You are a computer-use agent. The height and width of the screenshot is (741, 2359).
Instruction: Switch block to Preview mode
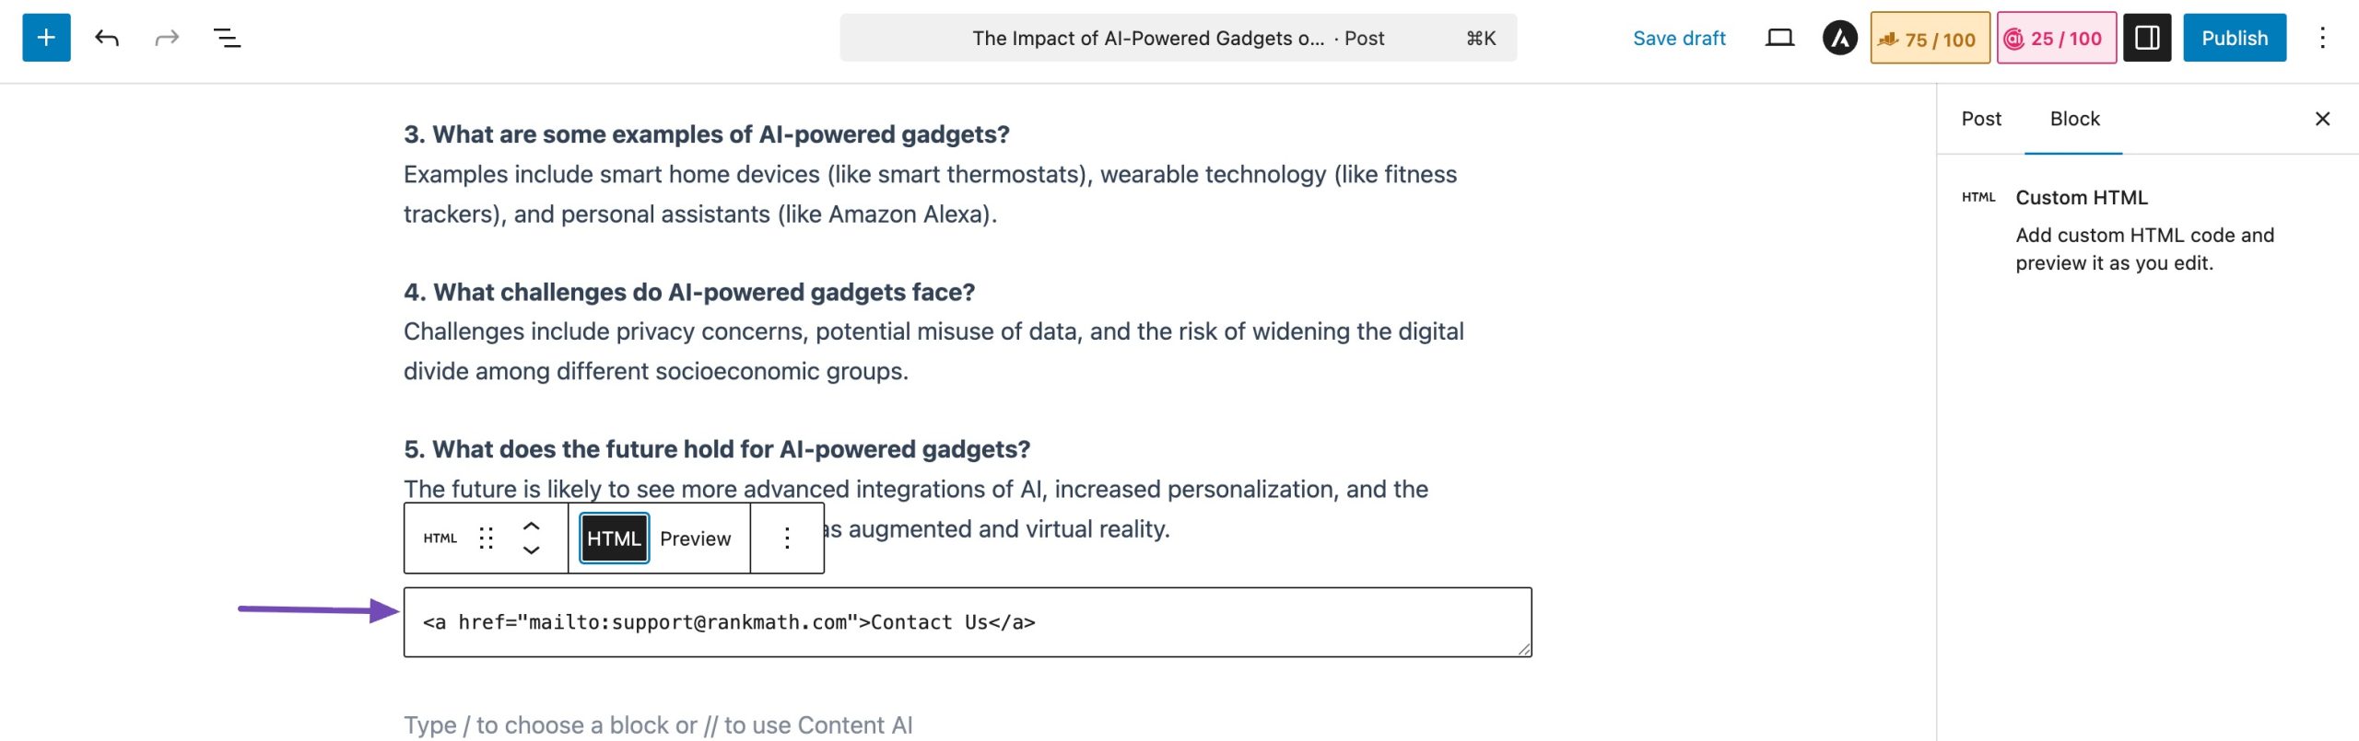tap(695, 538)
